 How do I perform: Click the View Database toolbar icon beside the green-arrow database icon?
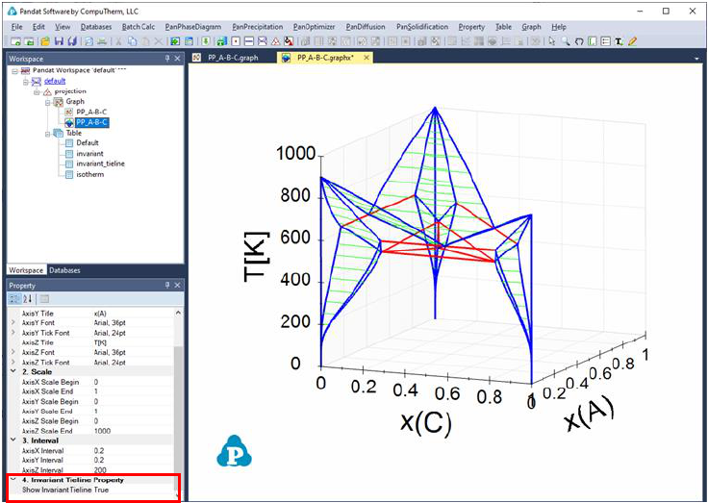pos(189,41)
